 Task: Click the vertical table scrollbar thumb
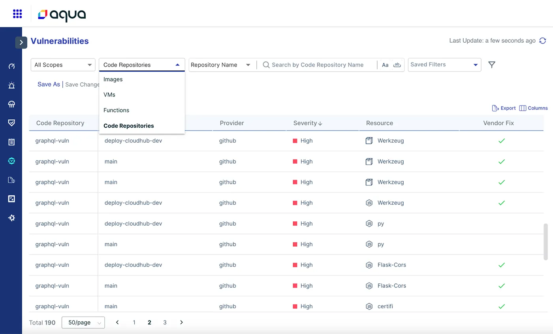pyautogui.click(x=546, y=242)
